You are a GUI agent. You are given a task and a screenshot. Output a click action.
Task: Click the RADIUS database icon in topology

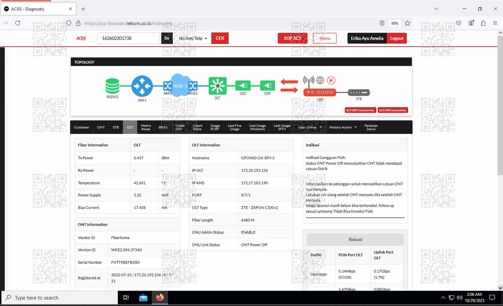coord(112,86)
